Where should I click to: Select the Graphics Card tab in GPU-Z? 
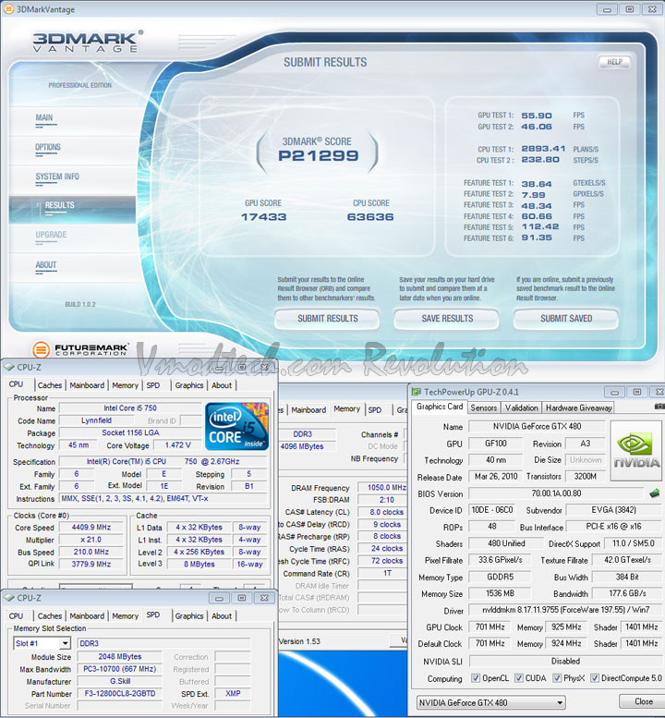tap(440, 407)
